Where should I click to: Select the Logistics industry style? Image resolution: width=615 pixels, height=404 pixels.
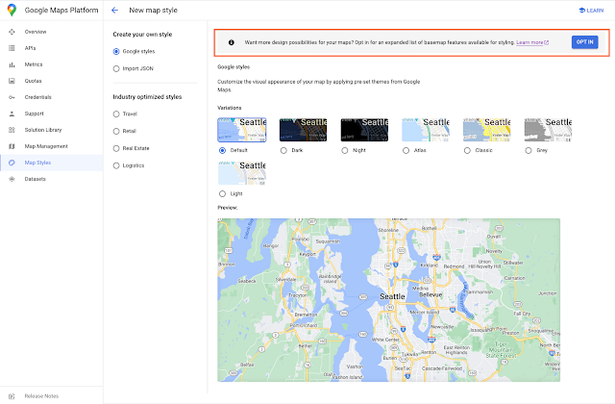(116, 165)
